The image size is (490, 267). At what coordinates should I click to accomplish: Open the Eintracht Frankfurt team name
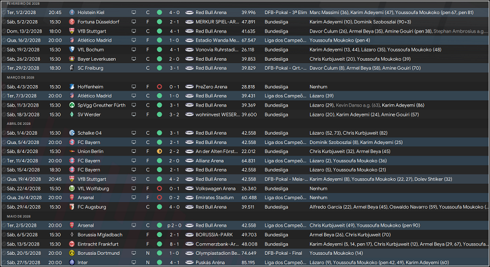[98, 244]
